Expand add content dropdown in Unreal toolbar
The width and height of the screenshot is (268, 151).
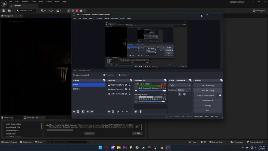[43, 11]
